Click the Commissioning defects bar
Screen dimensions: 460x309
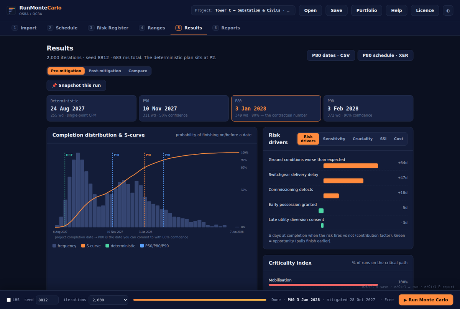[x=331, y=195]
